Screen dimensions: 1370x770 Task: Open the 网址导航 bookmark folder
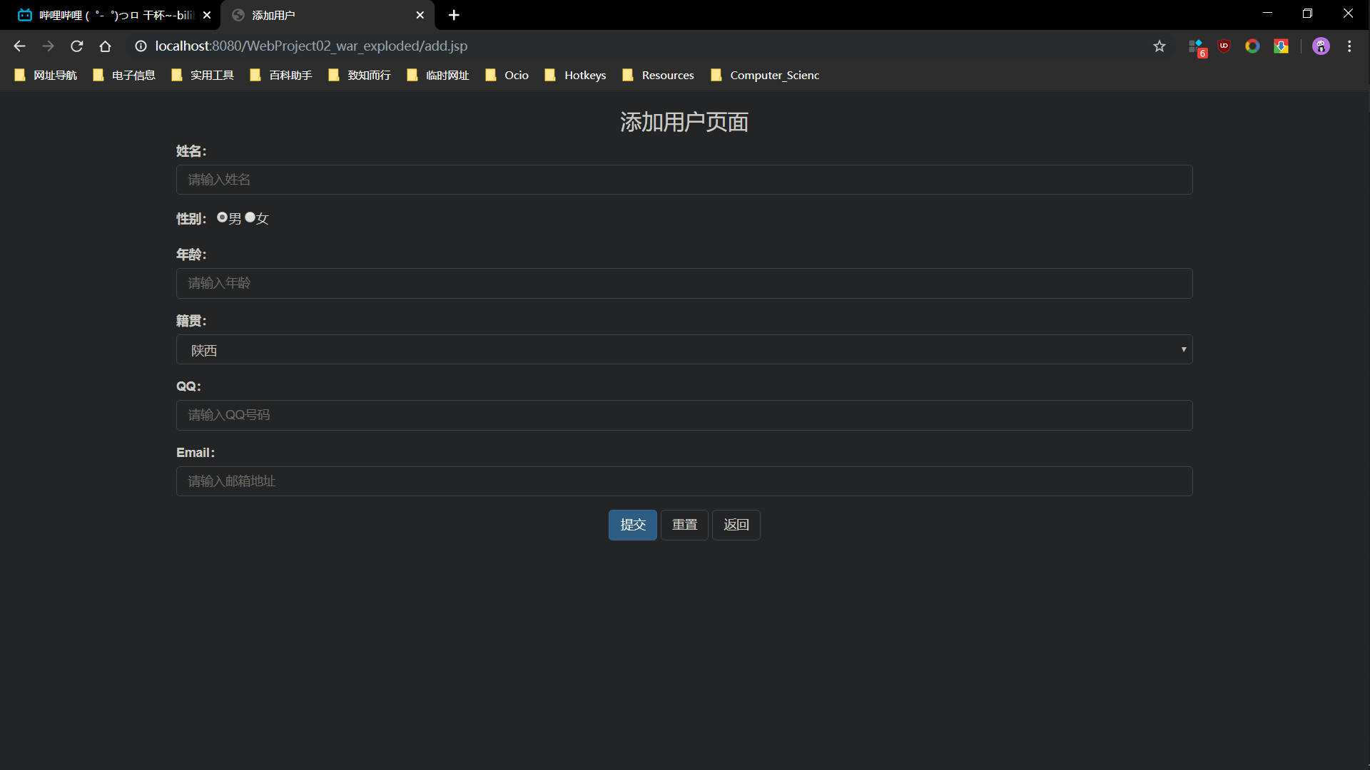coord(46,76)
